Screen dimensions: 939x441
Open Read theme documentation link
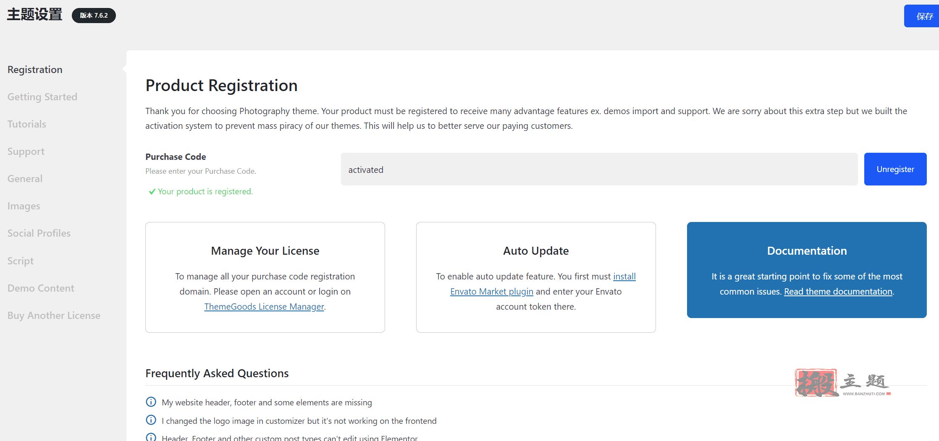(x=838, y=292)
